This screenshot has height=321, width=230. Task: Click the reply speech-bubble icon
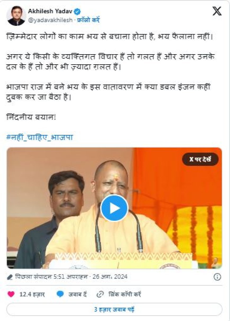point(60,294)
